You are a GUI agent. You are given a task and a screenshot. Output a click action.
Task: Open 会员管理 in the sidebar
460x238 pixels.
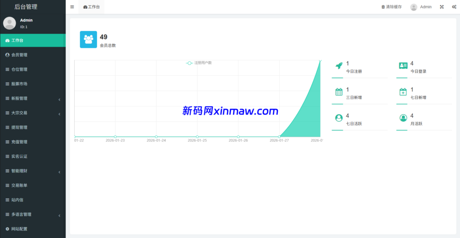click(x=33, y=55)
